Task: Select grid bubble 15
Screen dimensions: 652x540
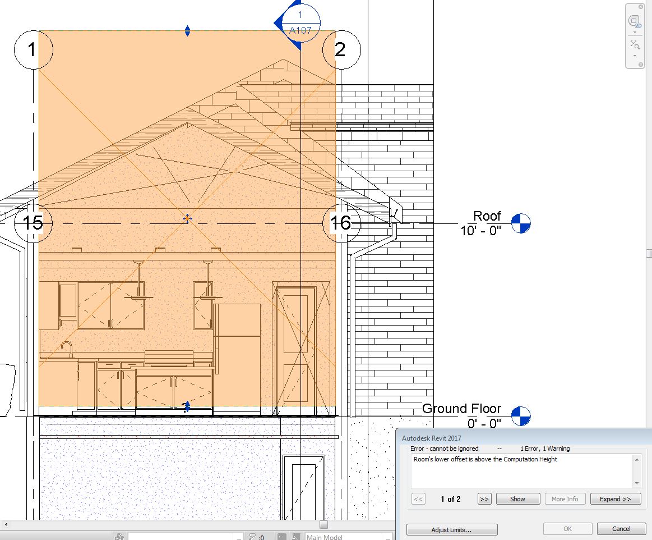Action: point(33,223)
